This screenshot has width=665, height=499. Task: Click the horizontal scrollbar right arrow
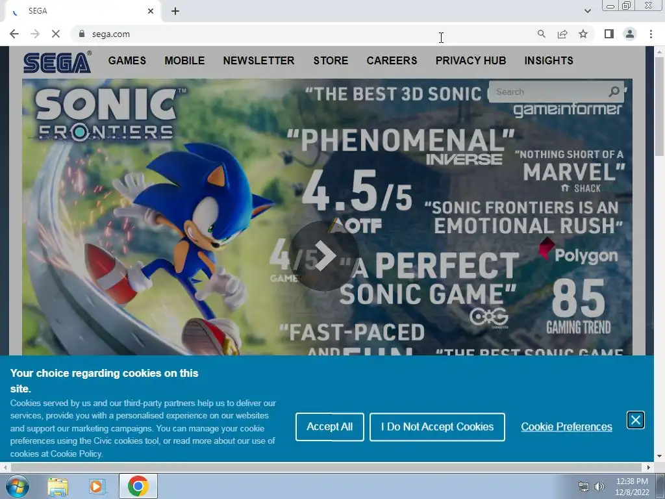pos(649,467)
